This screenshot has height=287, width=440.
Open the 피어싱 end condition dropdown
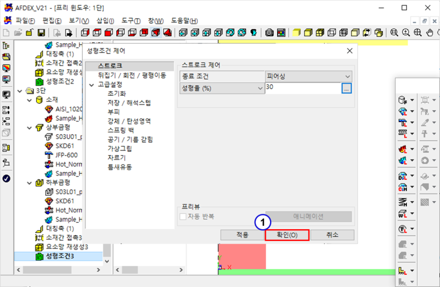click(x=307, y=76)
